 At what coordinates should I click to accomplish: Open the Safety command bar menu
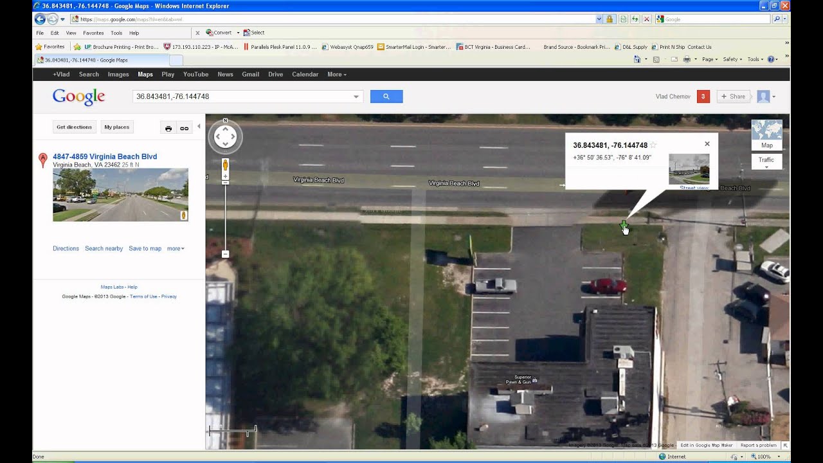pos(732,59)
